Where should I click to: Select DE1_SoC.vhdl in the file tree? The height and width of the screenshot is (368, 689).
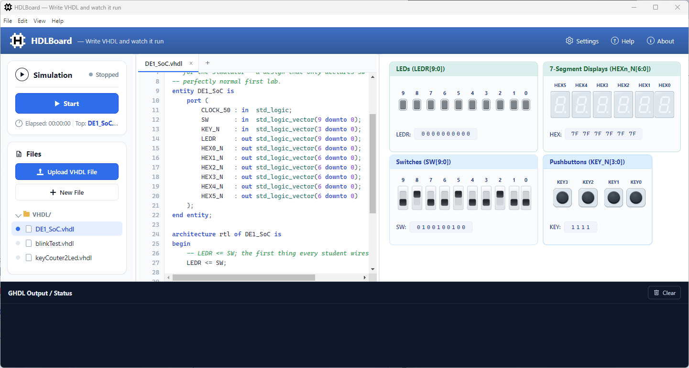coord(67,229)
